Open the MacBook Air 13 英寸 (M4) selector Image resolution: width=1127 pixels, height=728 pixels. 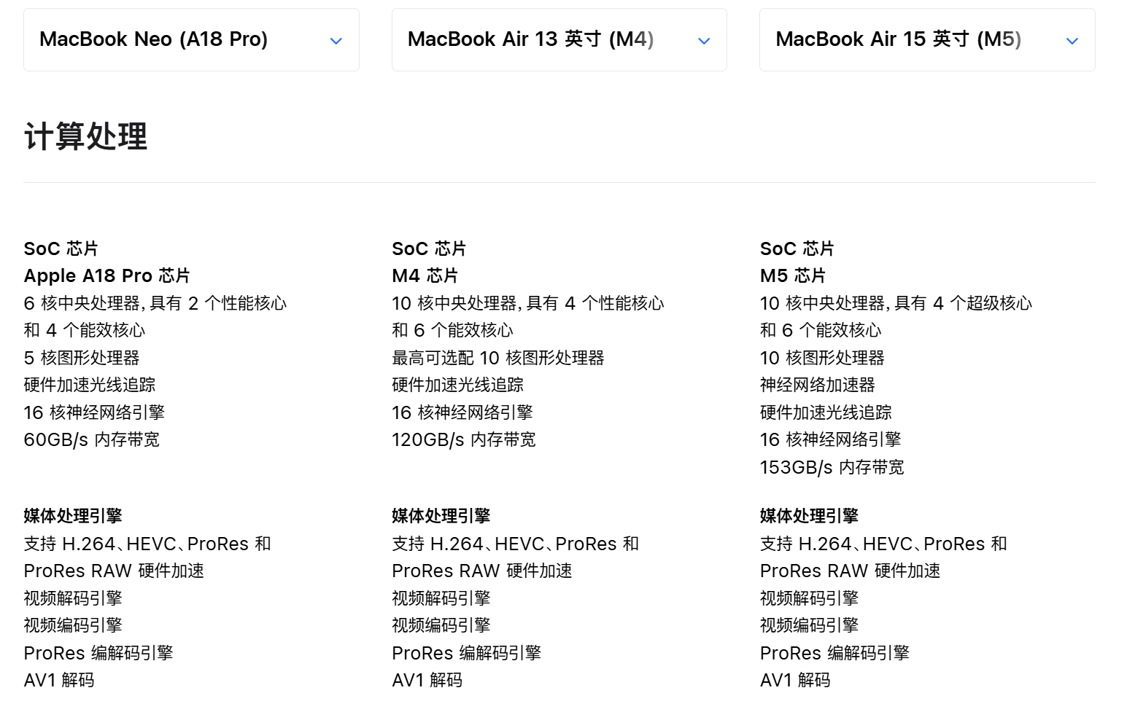point(559,40)
